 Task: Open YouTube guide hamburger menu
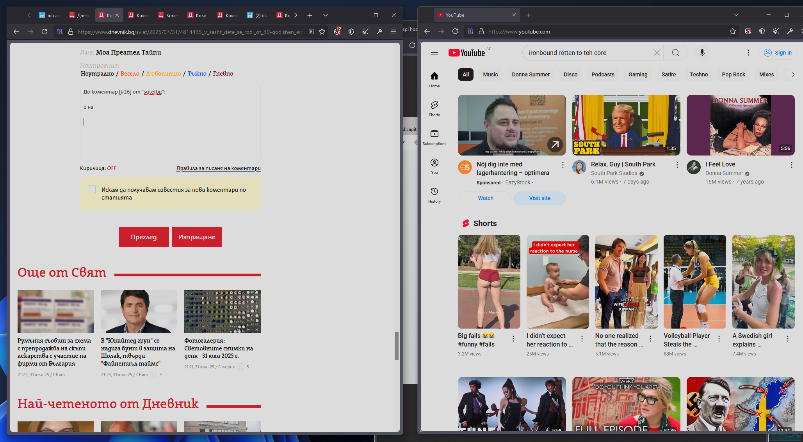(x=434, y=53)
